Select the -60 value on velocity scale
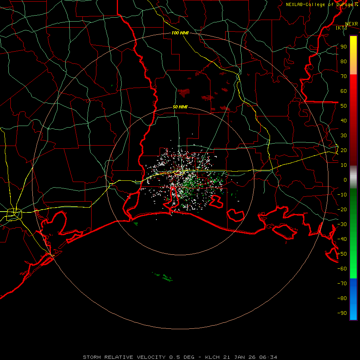360x360 pixels. pyautogui.click(x=342, y=269)
